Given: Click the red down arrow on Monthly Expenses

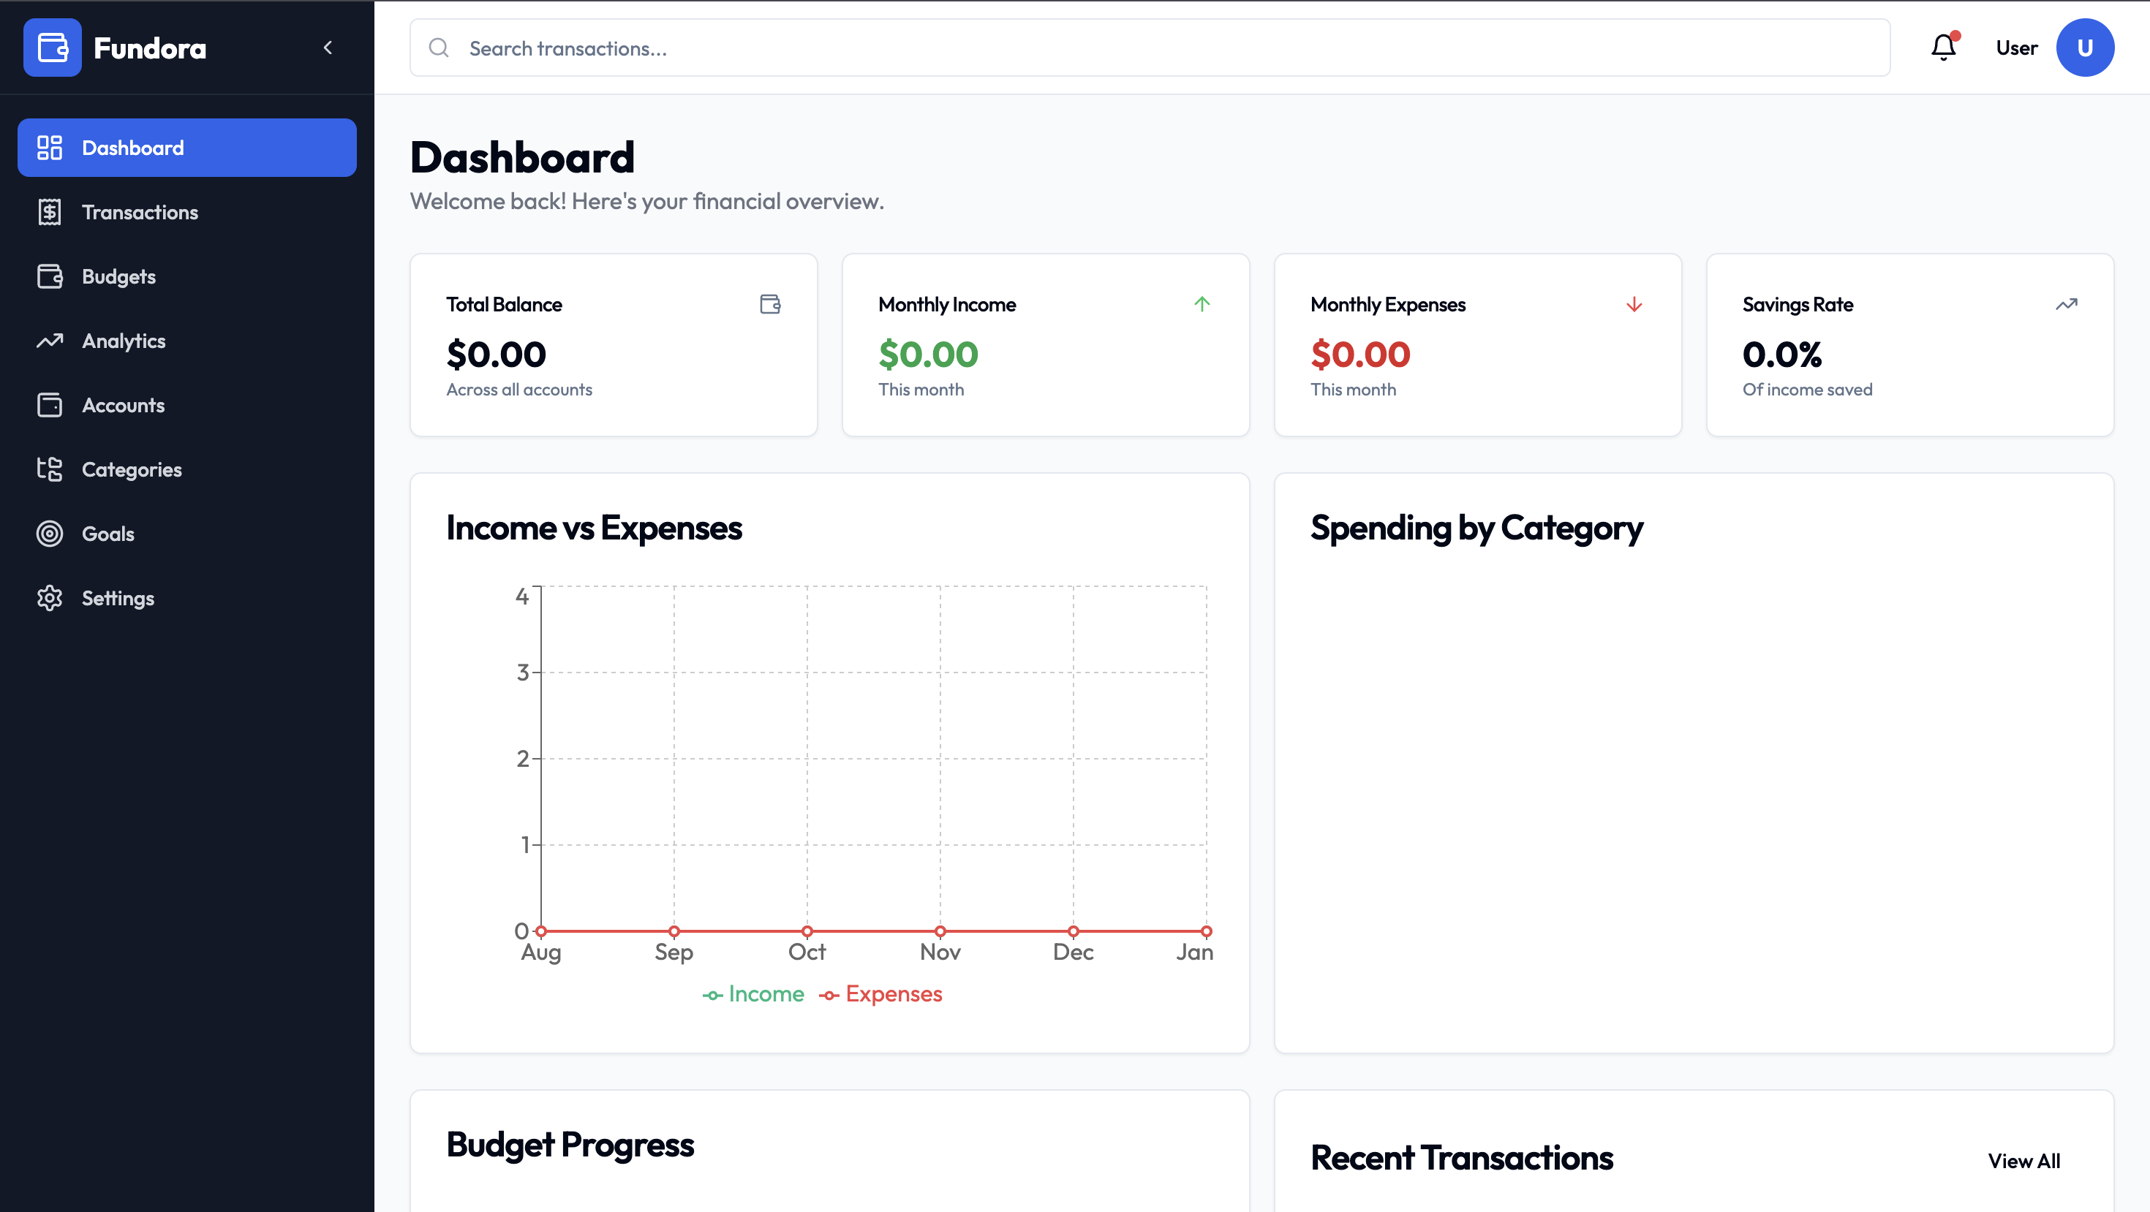Looking at the screenshot, I should click(x=1634, y=303).
